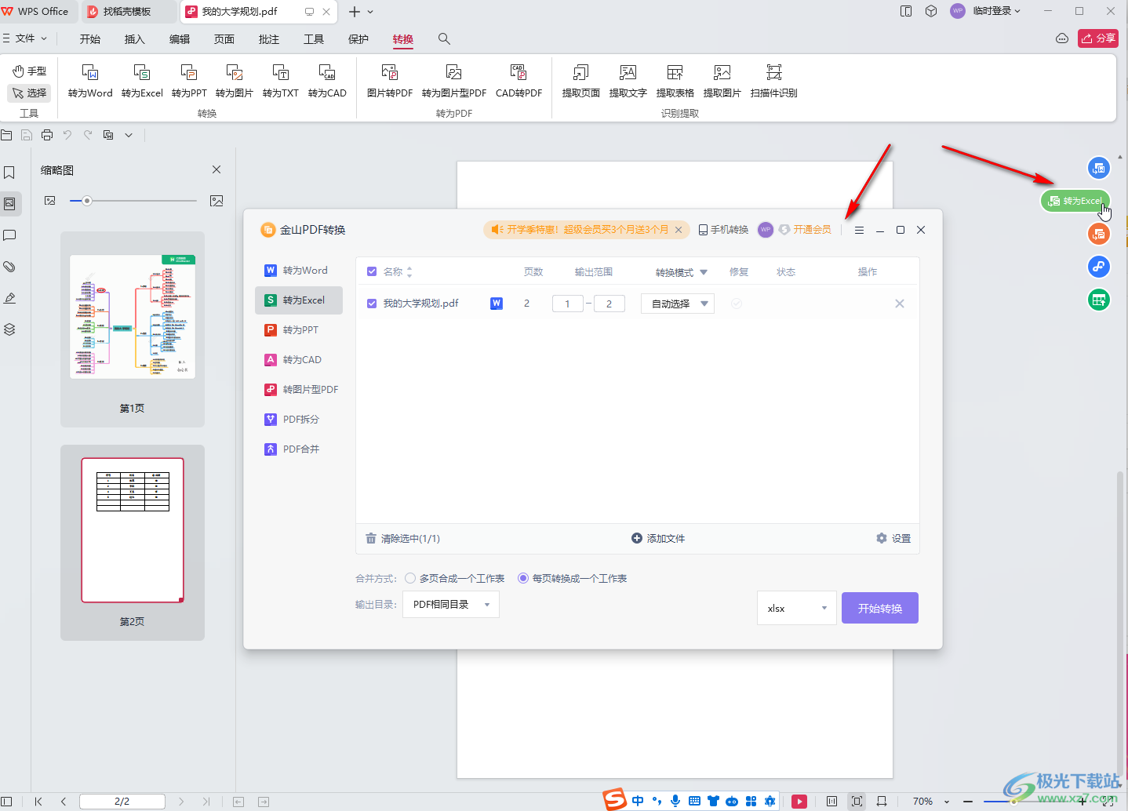Open the CAD转PDF tool
The height and width of the screenshot is (811, 1128).
point(519,82)
